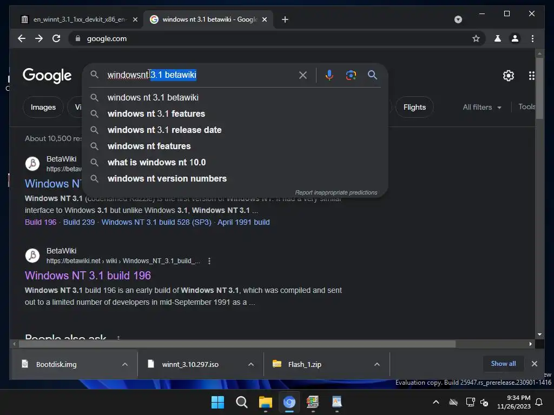Viewport: 554px width, 415px height.
Task: Pick suggestion 'windows nt features'
Action: pos(235,146)
